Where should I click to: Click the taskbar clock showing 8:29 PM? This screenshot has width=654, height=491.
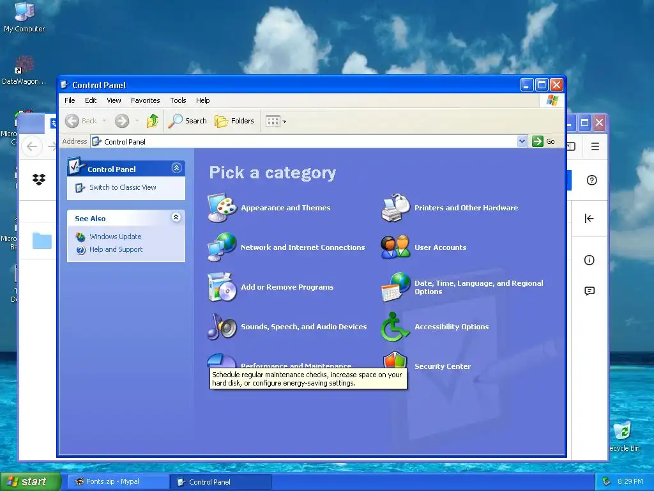(630, 482)
